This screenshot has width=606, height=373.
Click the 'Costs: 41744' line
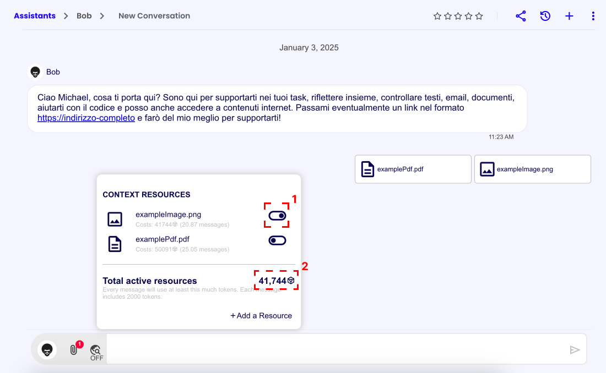(182, 224)
